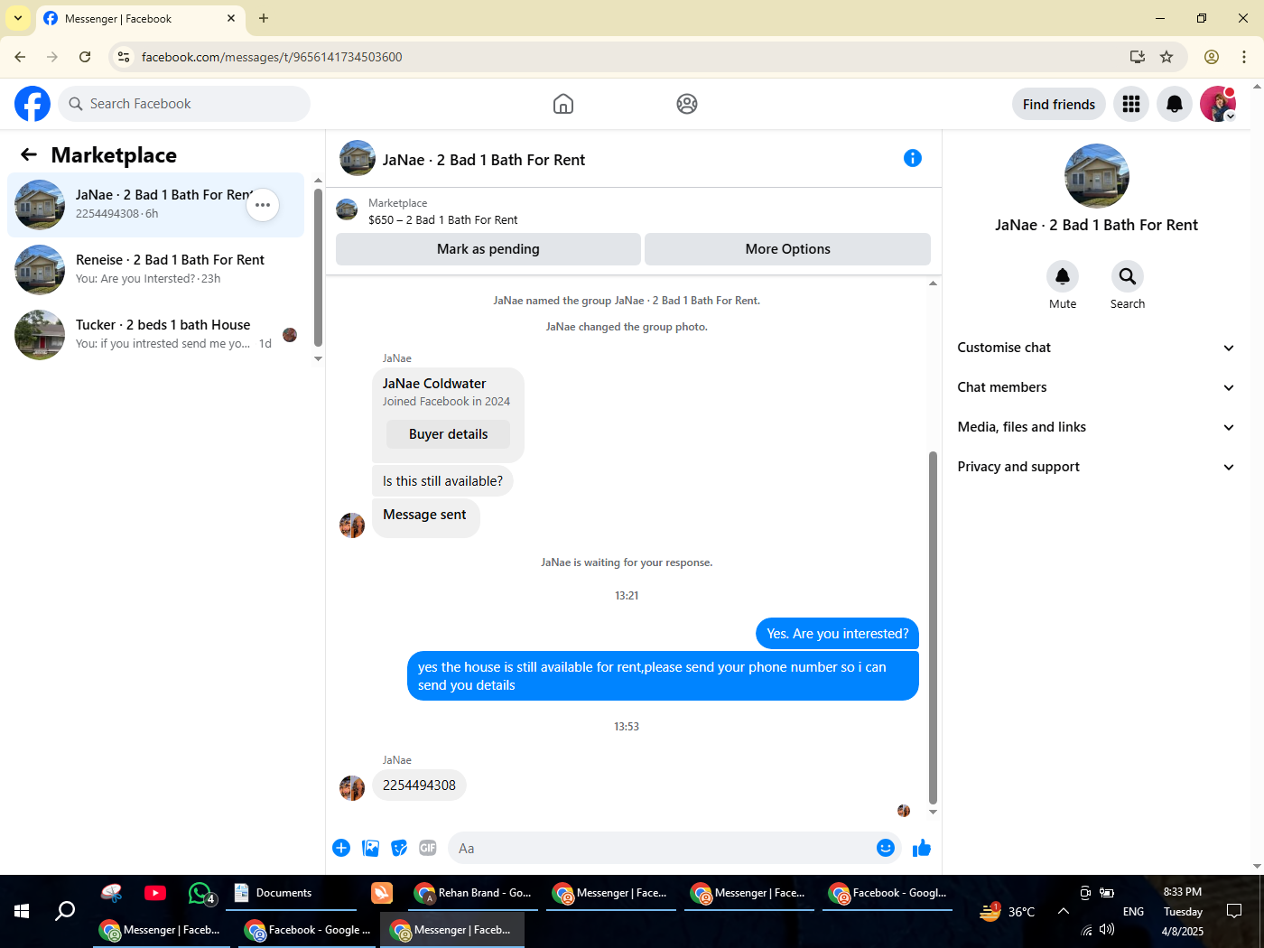
Task: Click the conversation list scrollbar
Action: point(318,266)
